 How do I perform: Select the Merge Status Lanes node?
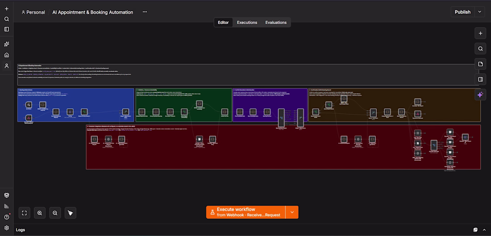(300, 118)
